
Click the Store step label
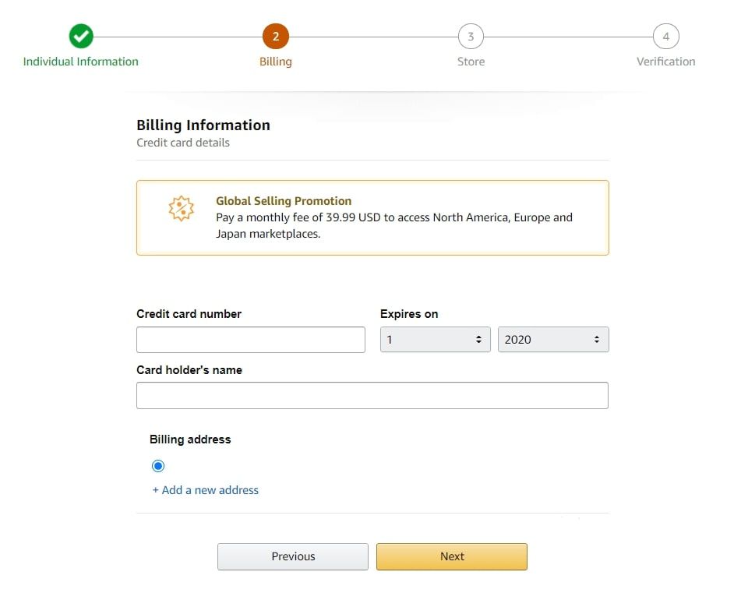(x=471, y=60)
